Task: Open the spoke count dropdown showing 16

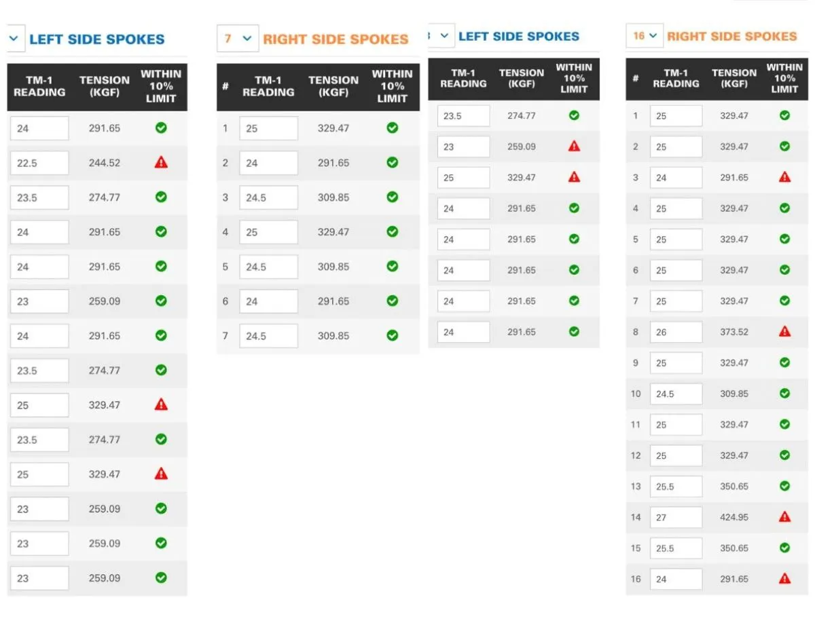Action: pyautogui.click(x=645, y=35)
